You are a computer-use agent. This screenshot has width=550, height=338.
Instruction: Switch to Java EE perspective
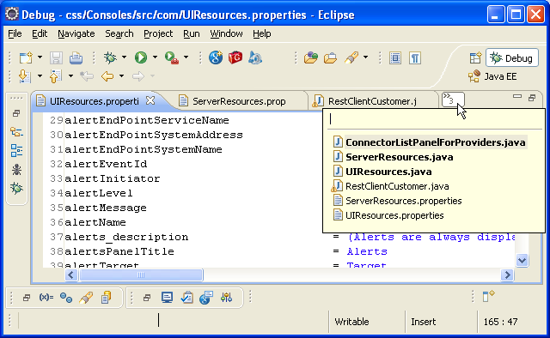(492, 76)
